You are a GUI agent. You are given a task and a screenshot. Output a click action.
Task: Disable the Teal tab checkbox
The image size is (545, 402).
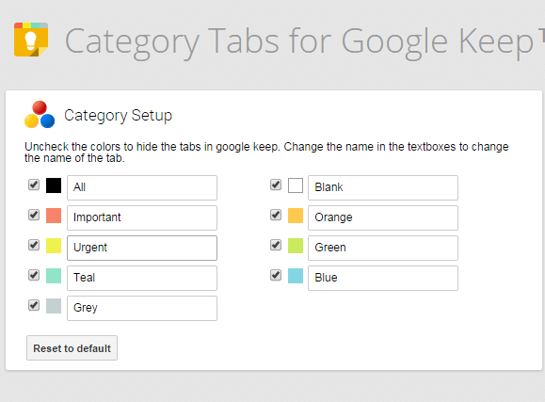click(34, 276)
